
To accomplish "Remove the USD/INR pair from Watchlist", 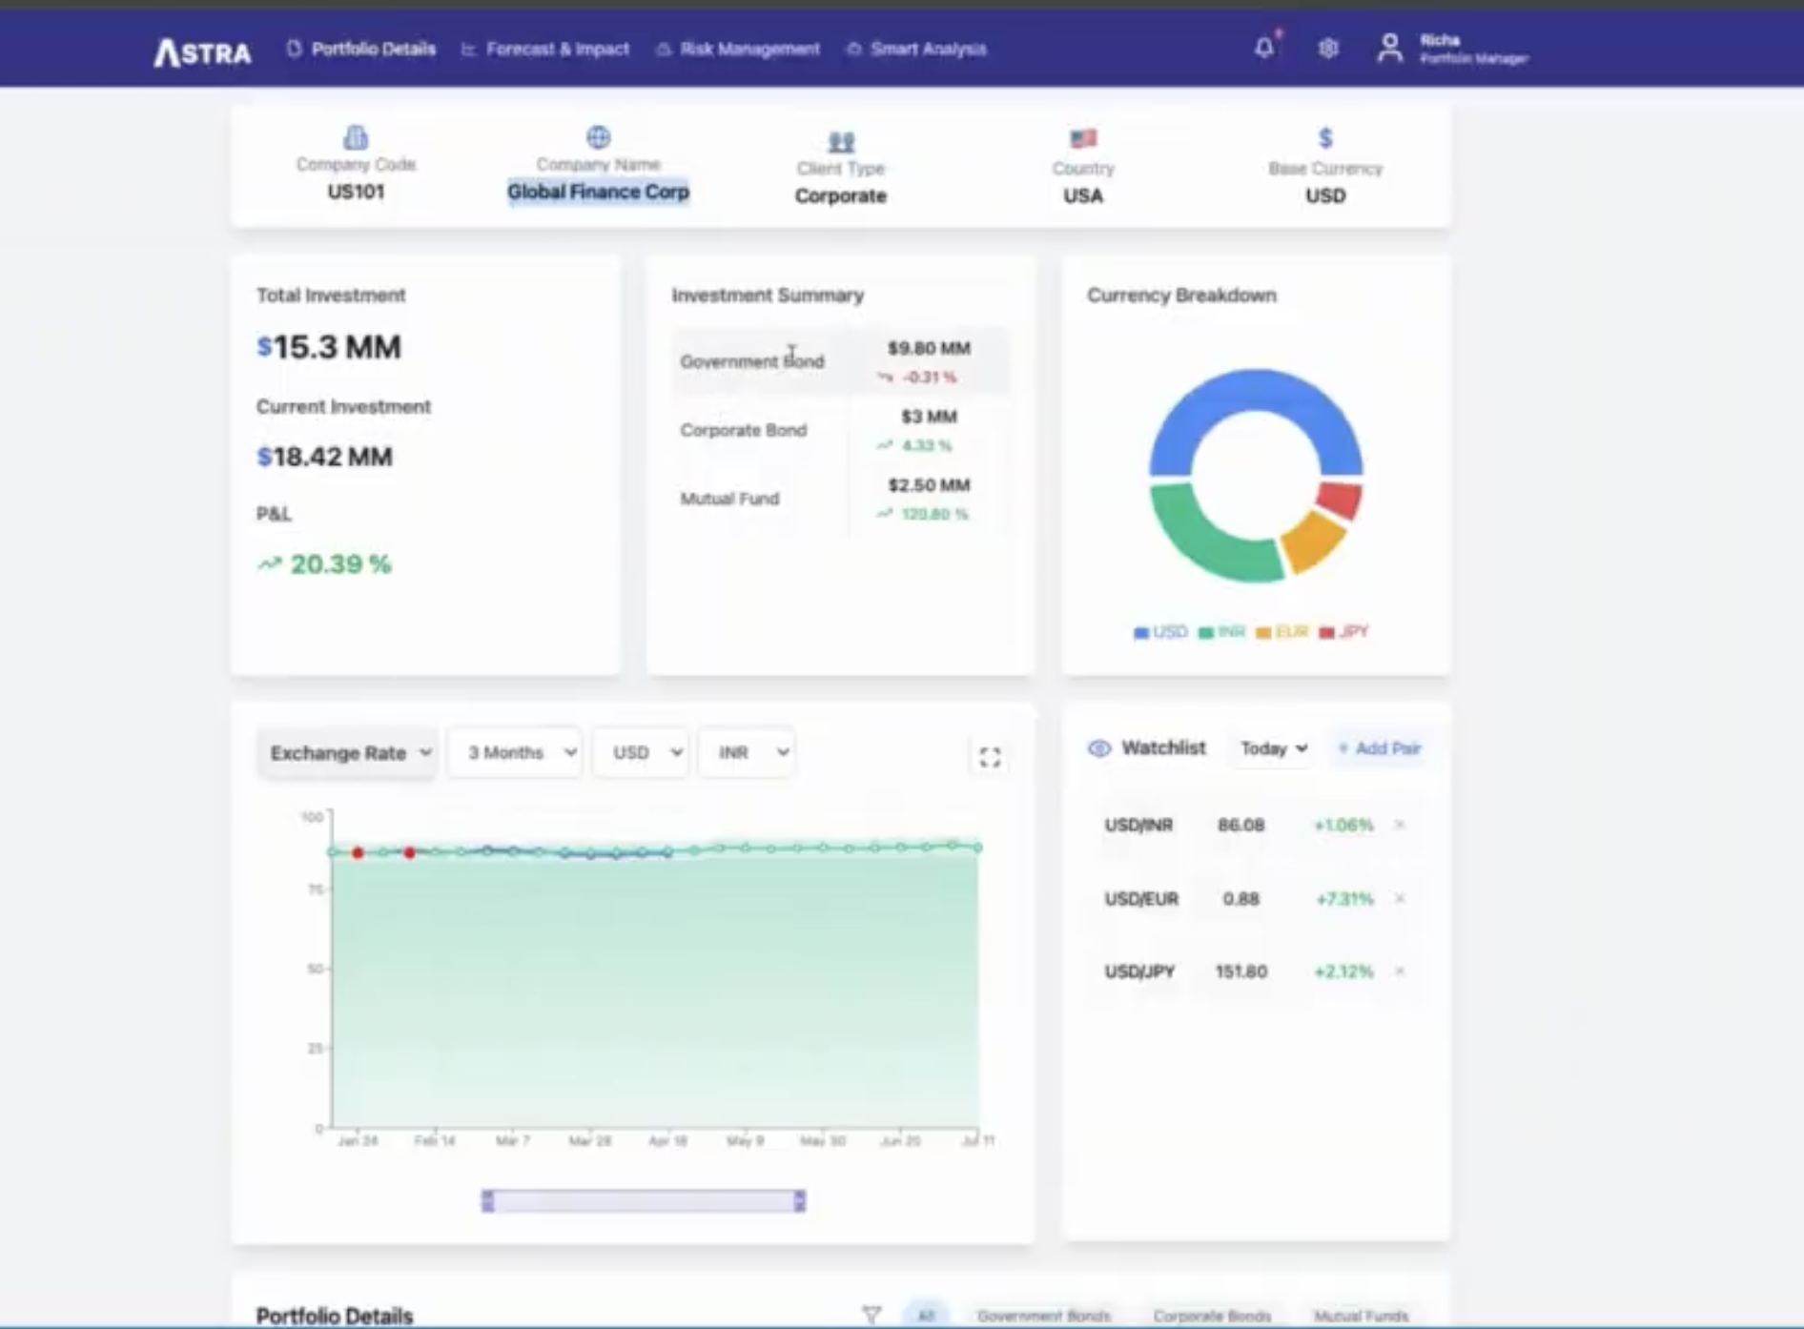I will [1399, 826].
